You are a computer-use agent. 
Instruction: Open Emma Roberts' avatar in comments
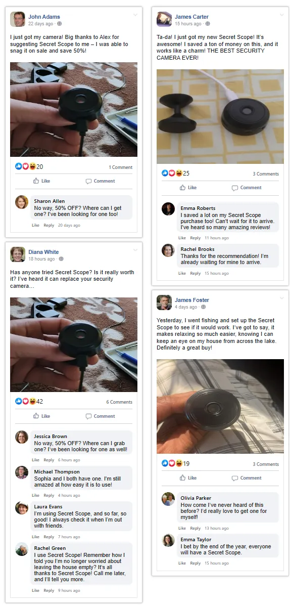(168, 209)
